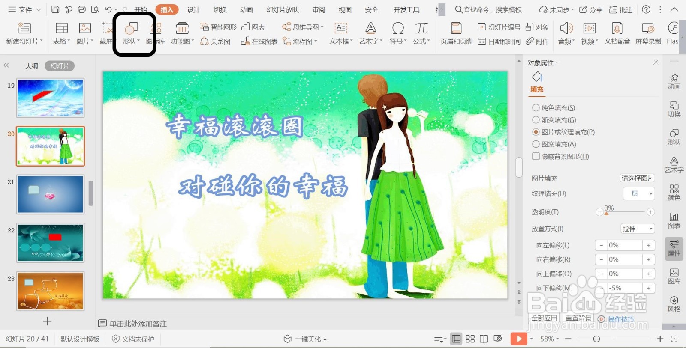Insert a table with 表格 icon
686x348 pixels.
(62, 33)
